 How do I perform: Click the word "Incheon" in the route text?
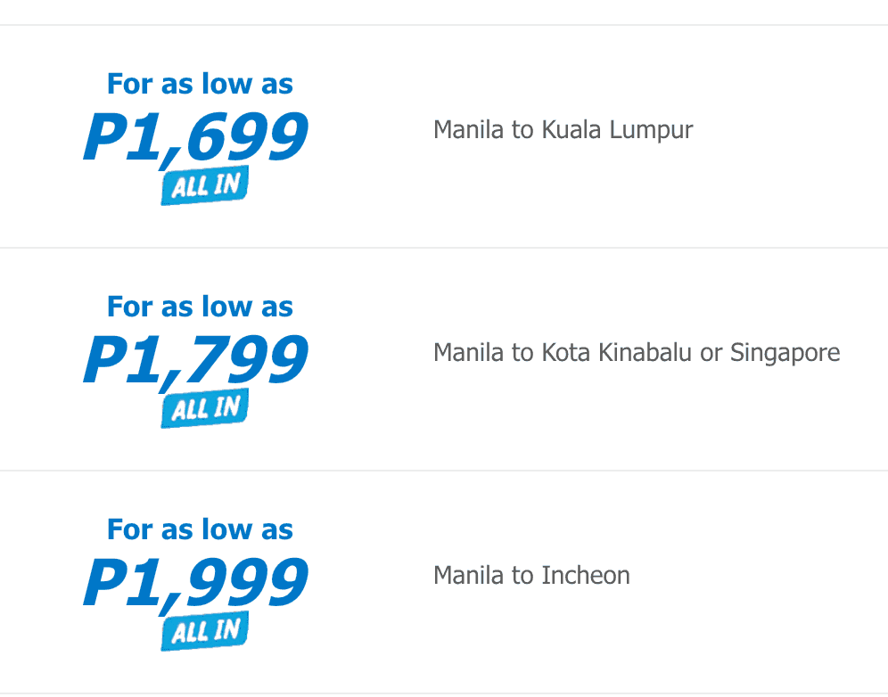tap(586, 576)
